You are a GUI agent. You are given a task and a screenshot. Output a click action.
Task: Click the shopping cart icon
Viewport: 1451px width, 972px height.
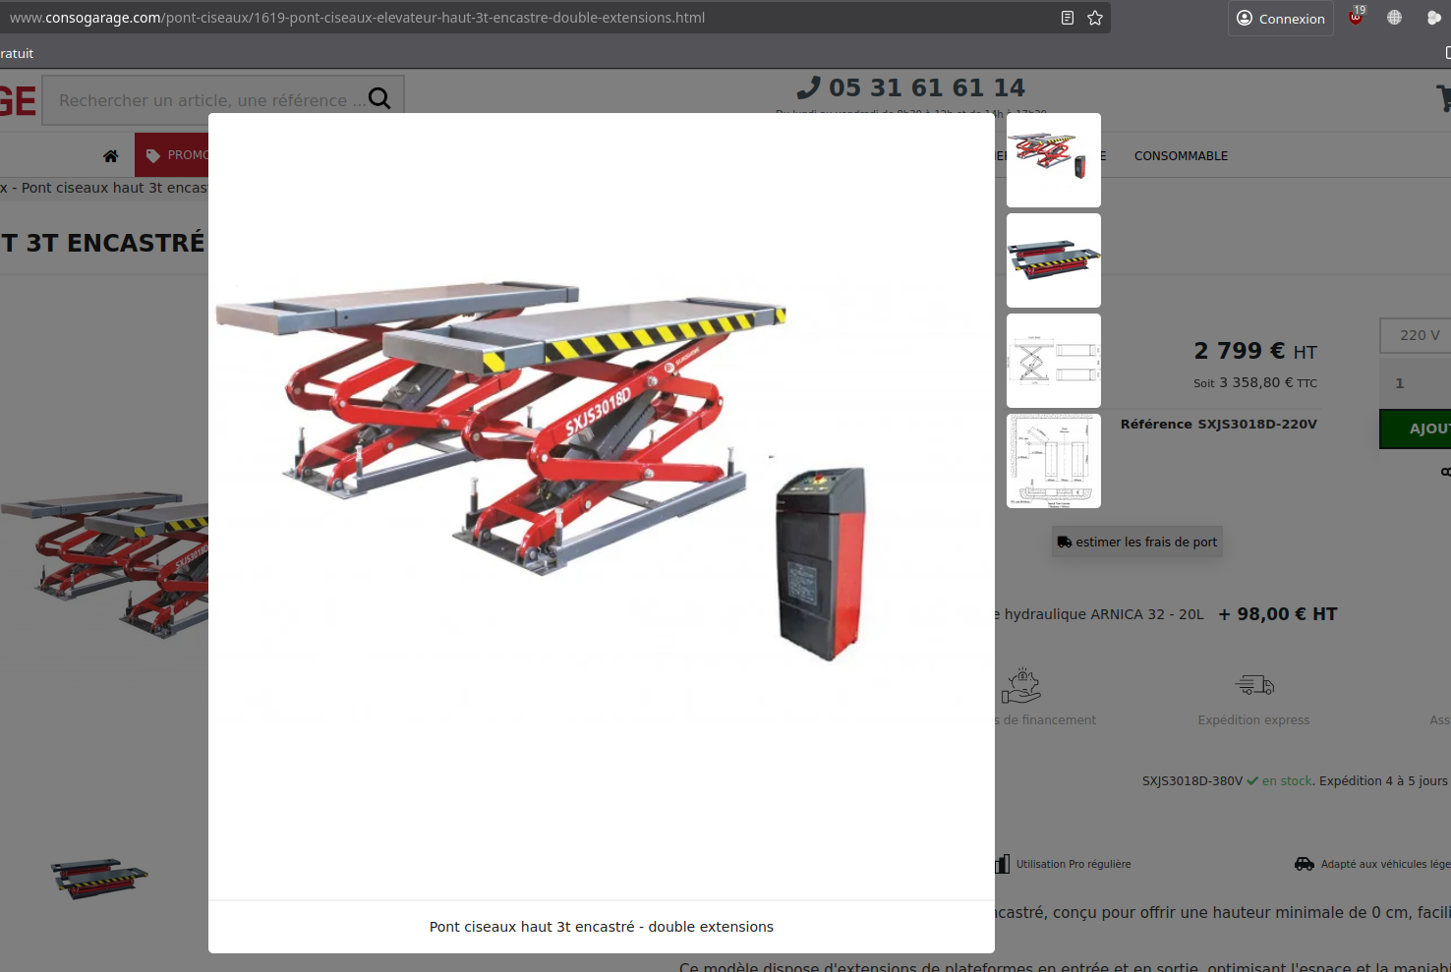pyautogui.click(x=1443, y=98)
